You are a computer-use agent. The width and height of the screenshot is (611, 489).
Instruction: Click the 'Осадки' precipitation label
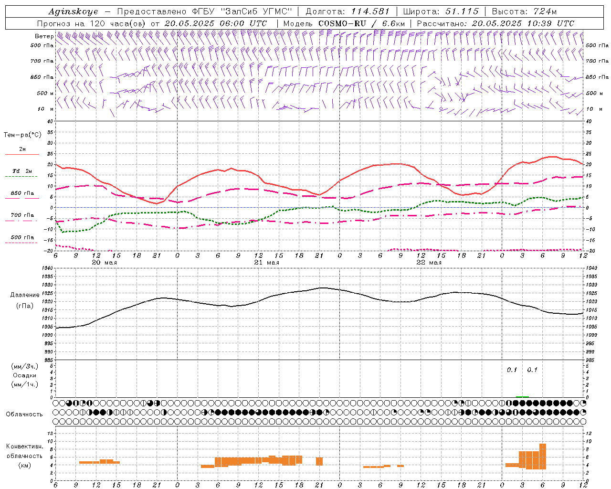pos(25,375)
